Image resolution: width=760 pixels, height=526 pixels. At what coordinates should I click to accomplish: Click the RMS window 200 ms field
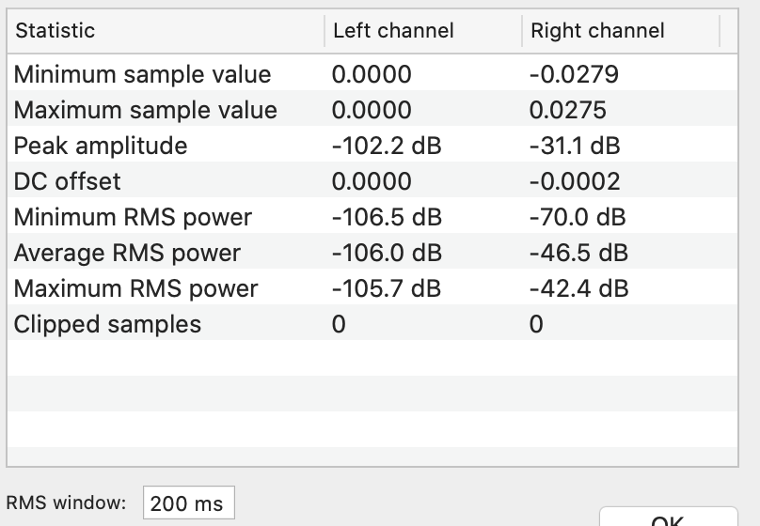[188, 503]
